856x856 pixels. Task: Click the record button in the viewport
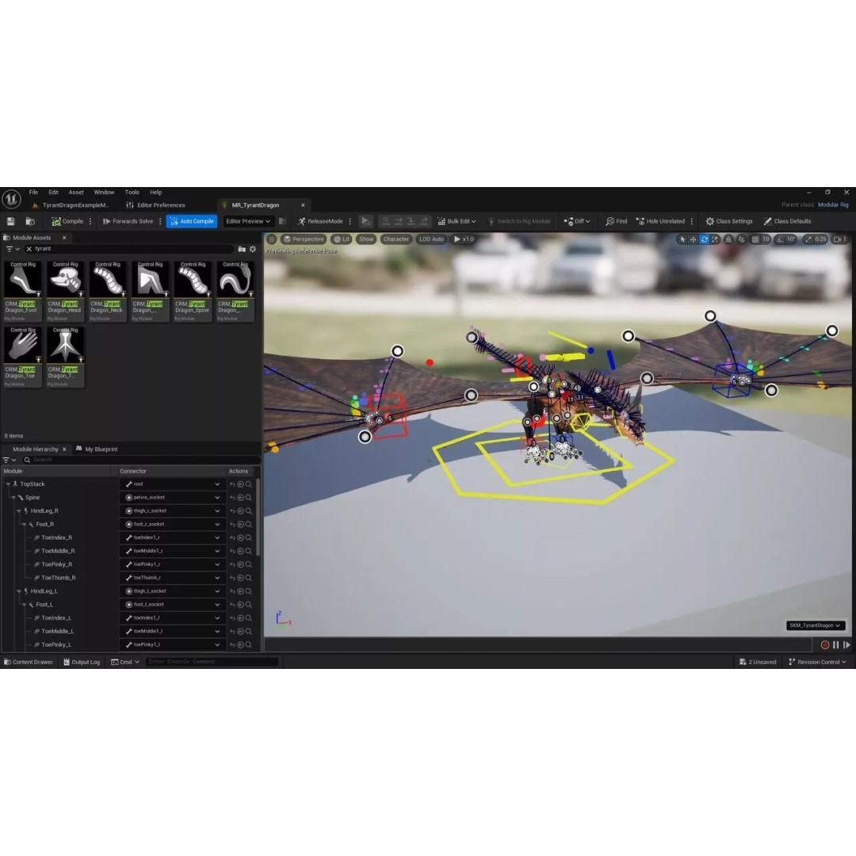coord(825,644)
